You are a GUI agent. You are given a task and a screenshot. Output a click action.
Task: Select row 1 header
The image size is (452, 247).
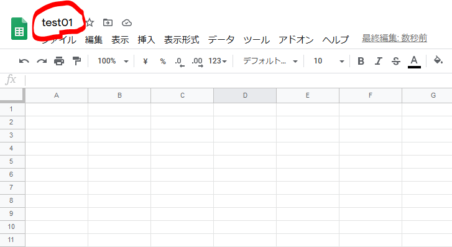[12, 110]
